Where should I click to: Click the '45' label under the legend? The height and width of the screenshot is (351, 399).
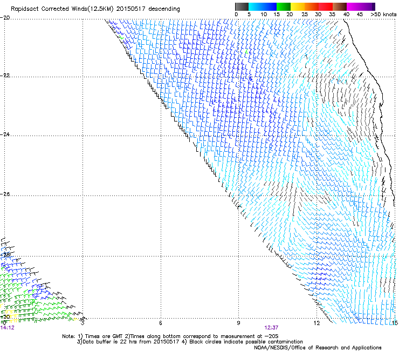[x=360, y=15]
